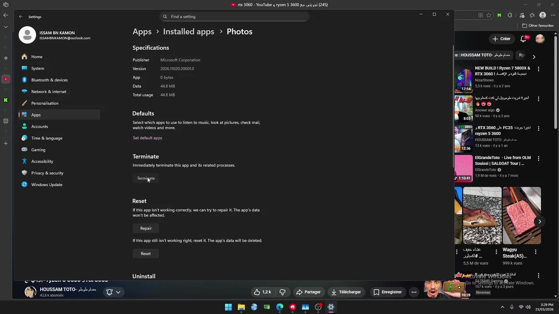Dislike the YouTube video
This screenshot has width=559, height=314.
point(283,292)
